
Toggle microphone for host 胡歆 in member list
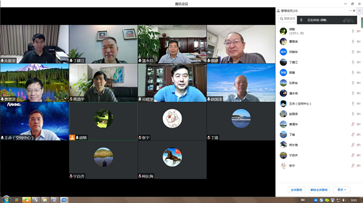353,31
